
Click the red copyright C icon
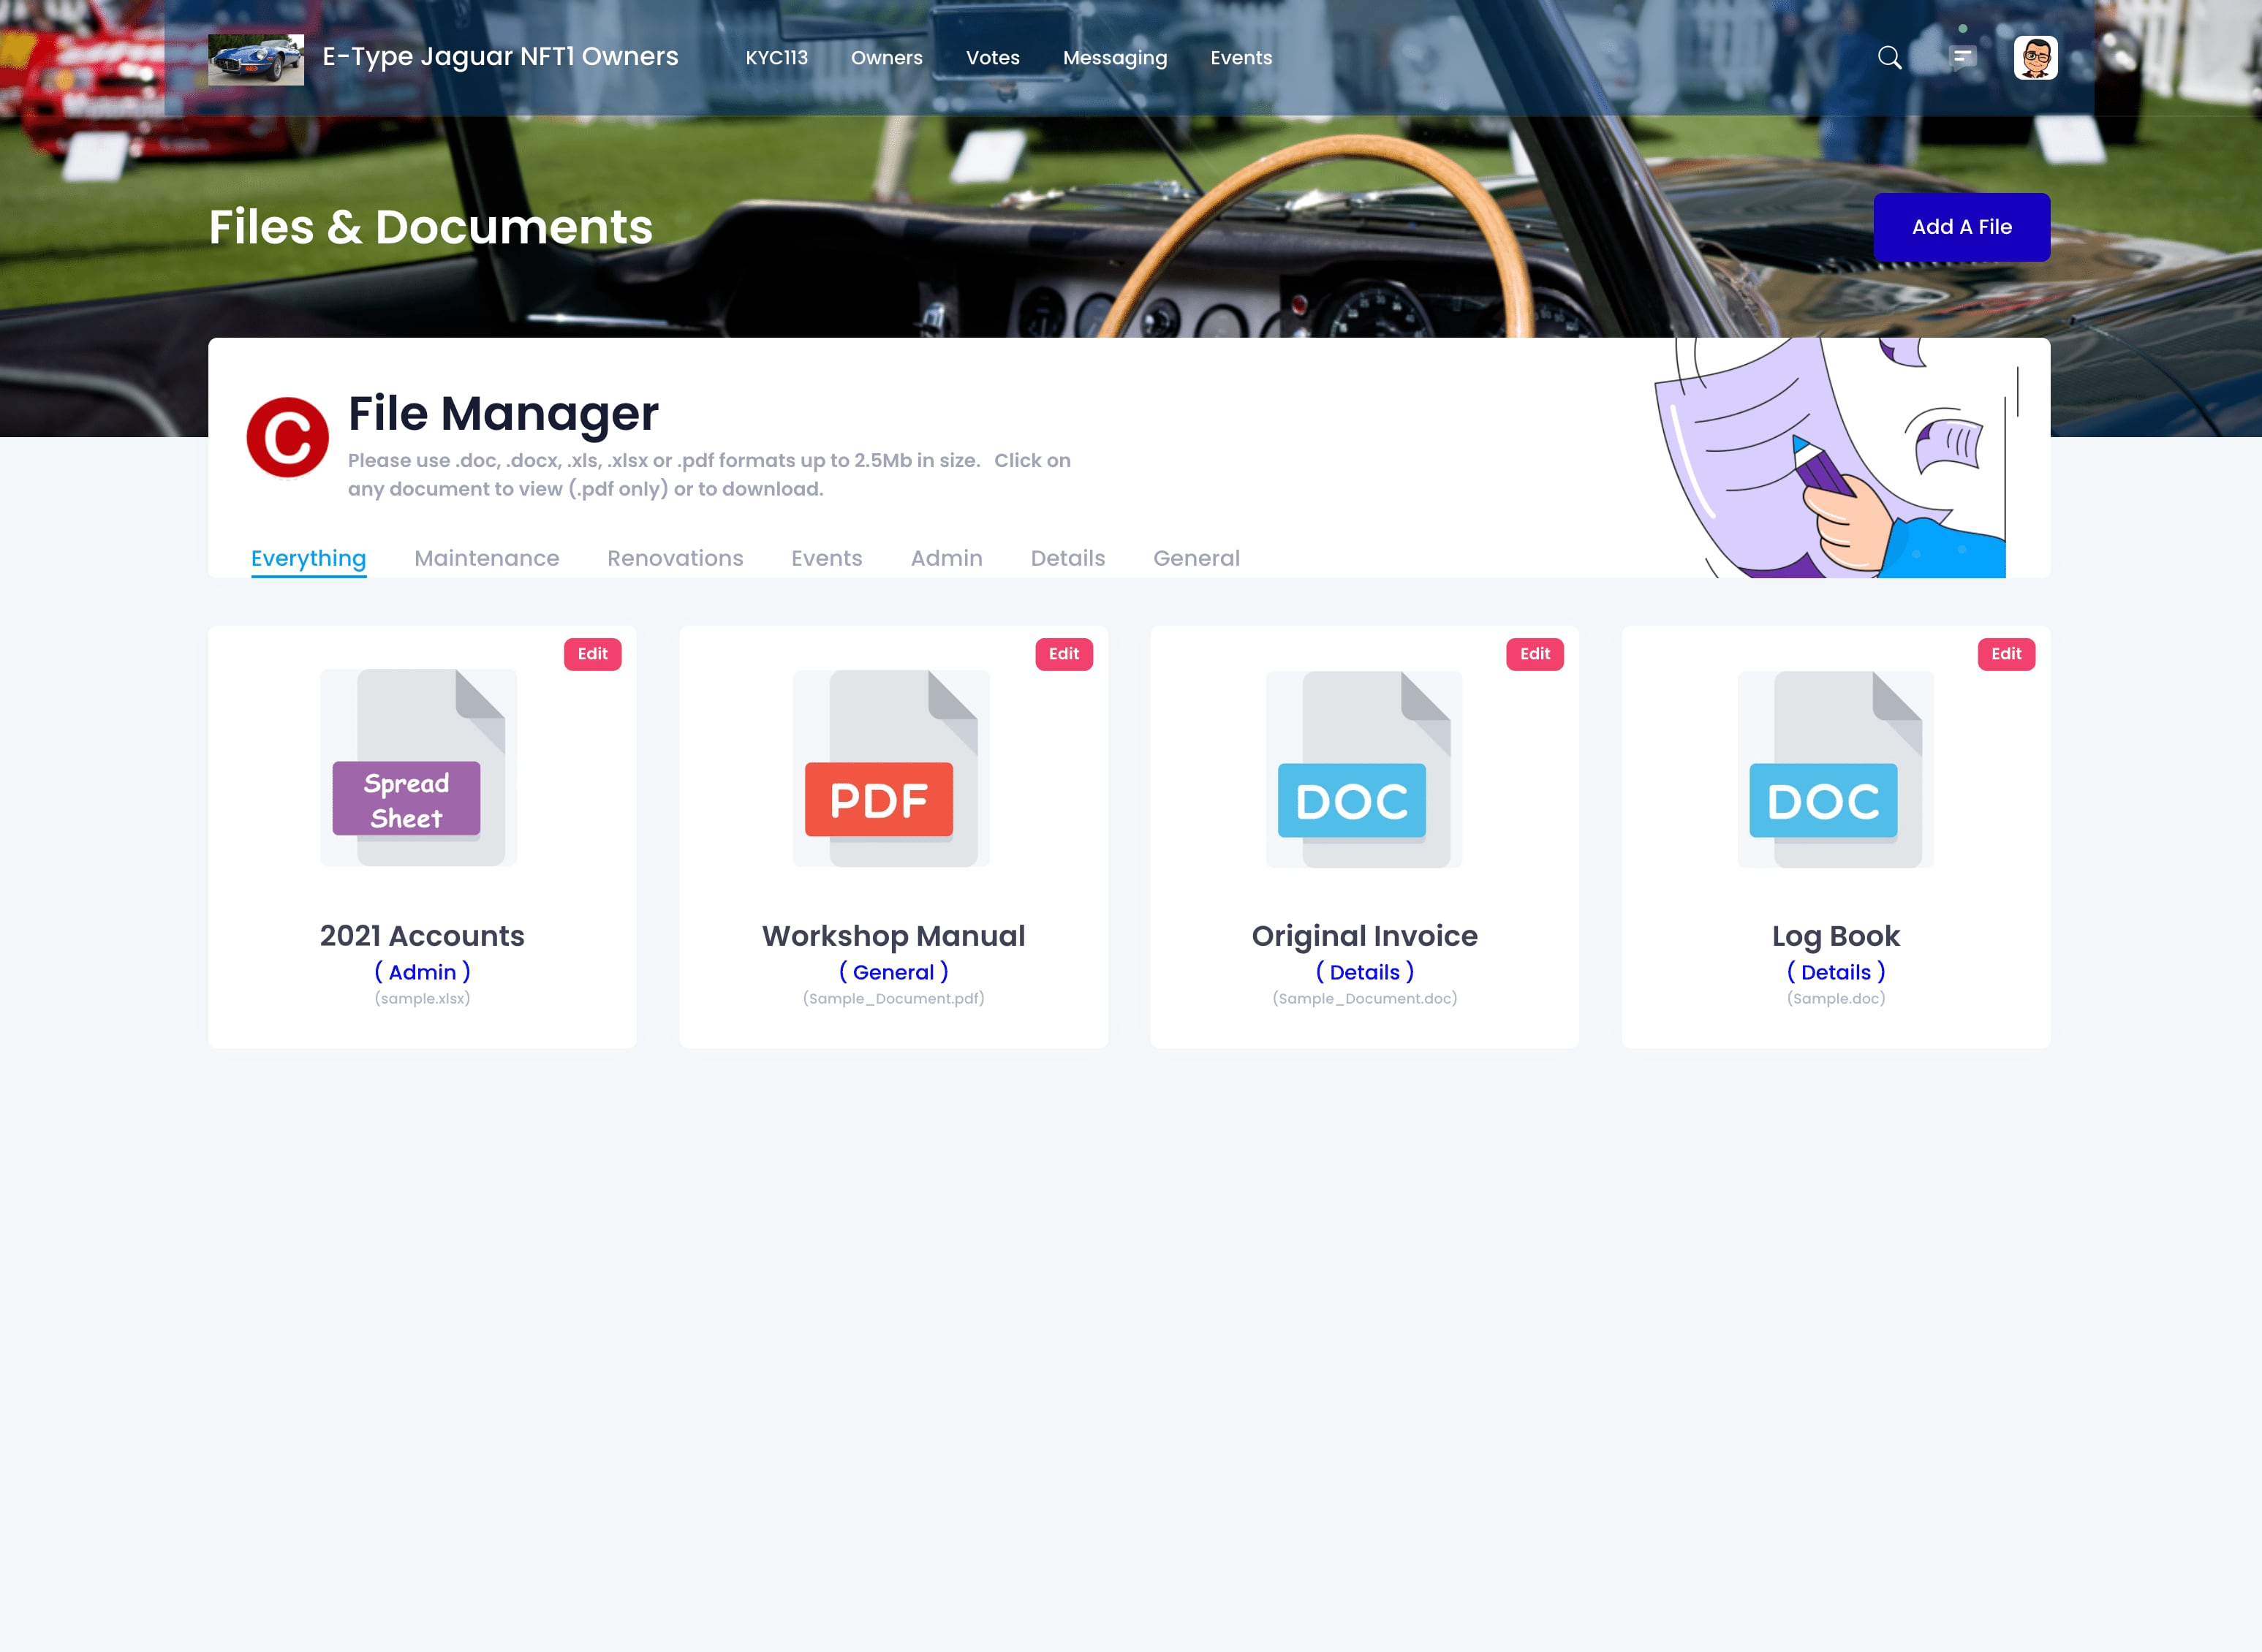pyautogui.click(x=287, y=438)
